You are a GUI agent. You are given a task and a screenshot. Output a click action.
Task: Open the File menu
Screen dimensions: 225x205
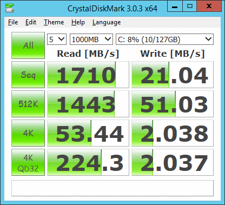coord(13,22)
